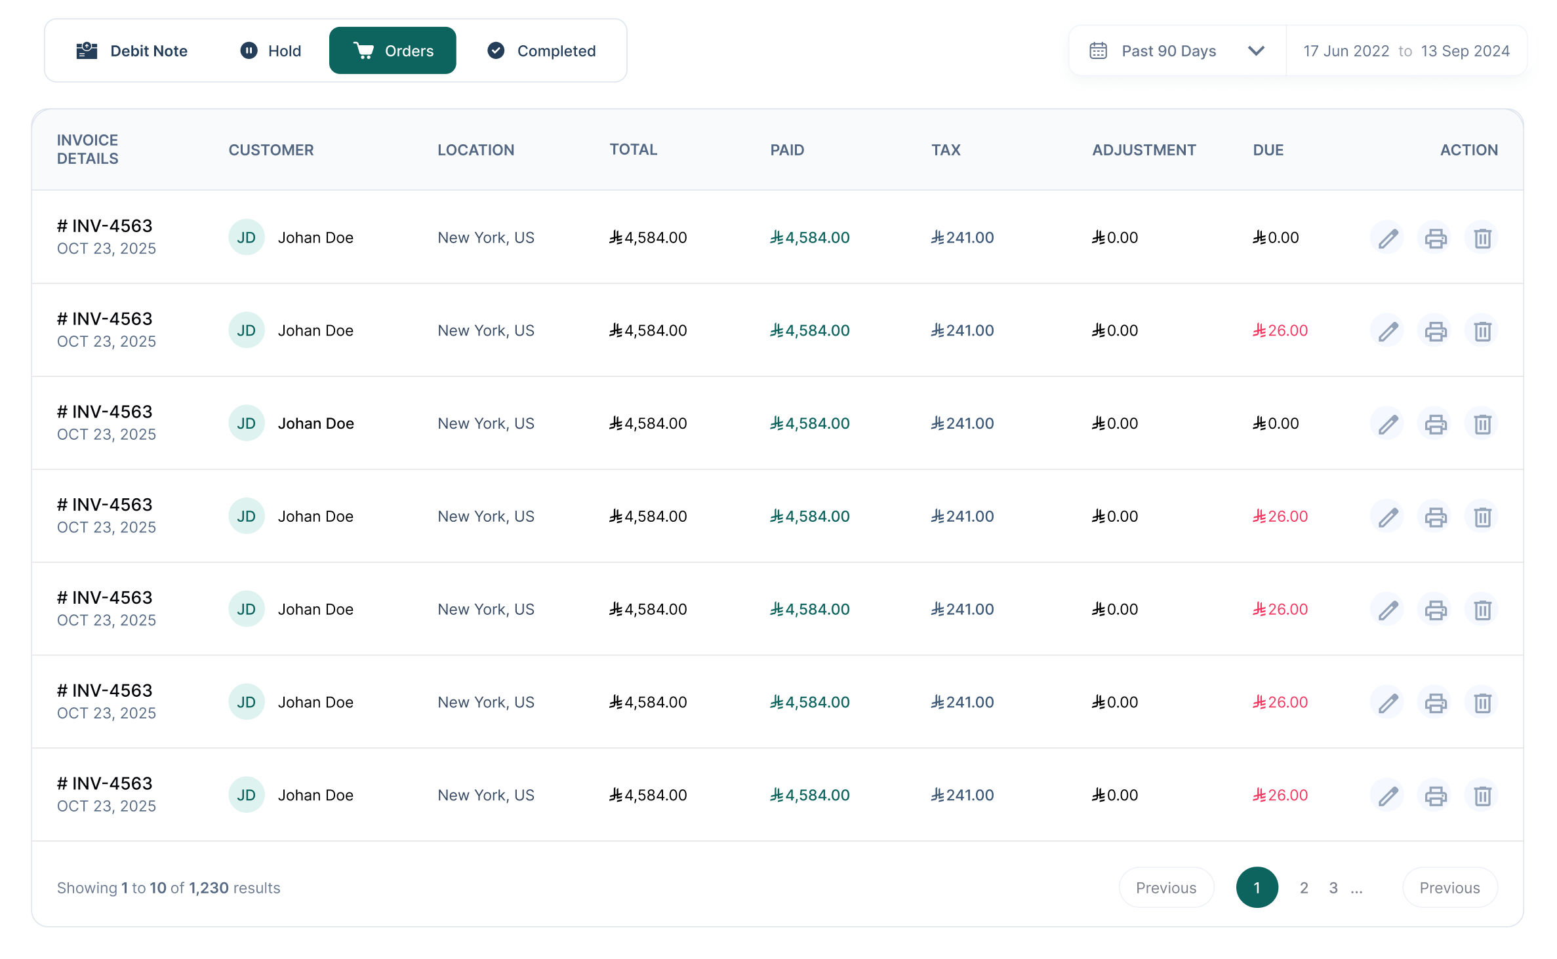The height and width of the screenshot is (959, 1557).
Task: Click 'OCT 23, 2025' date in the last row
Action: click(106, 806)
